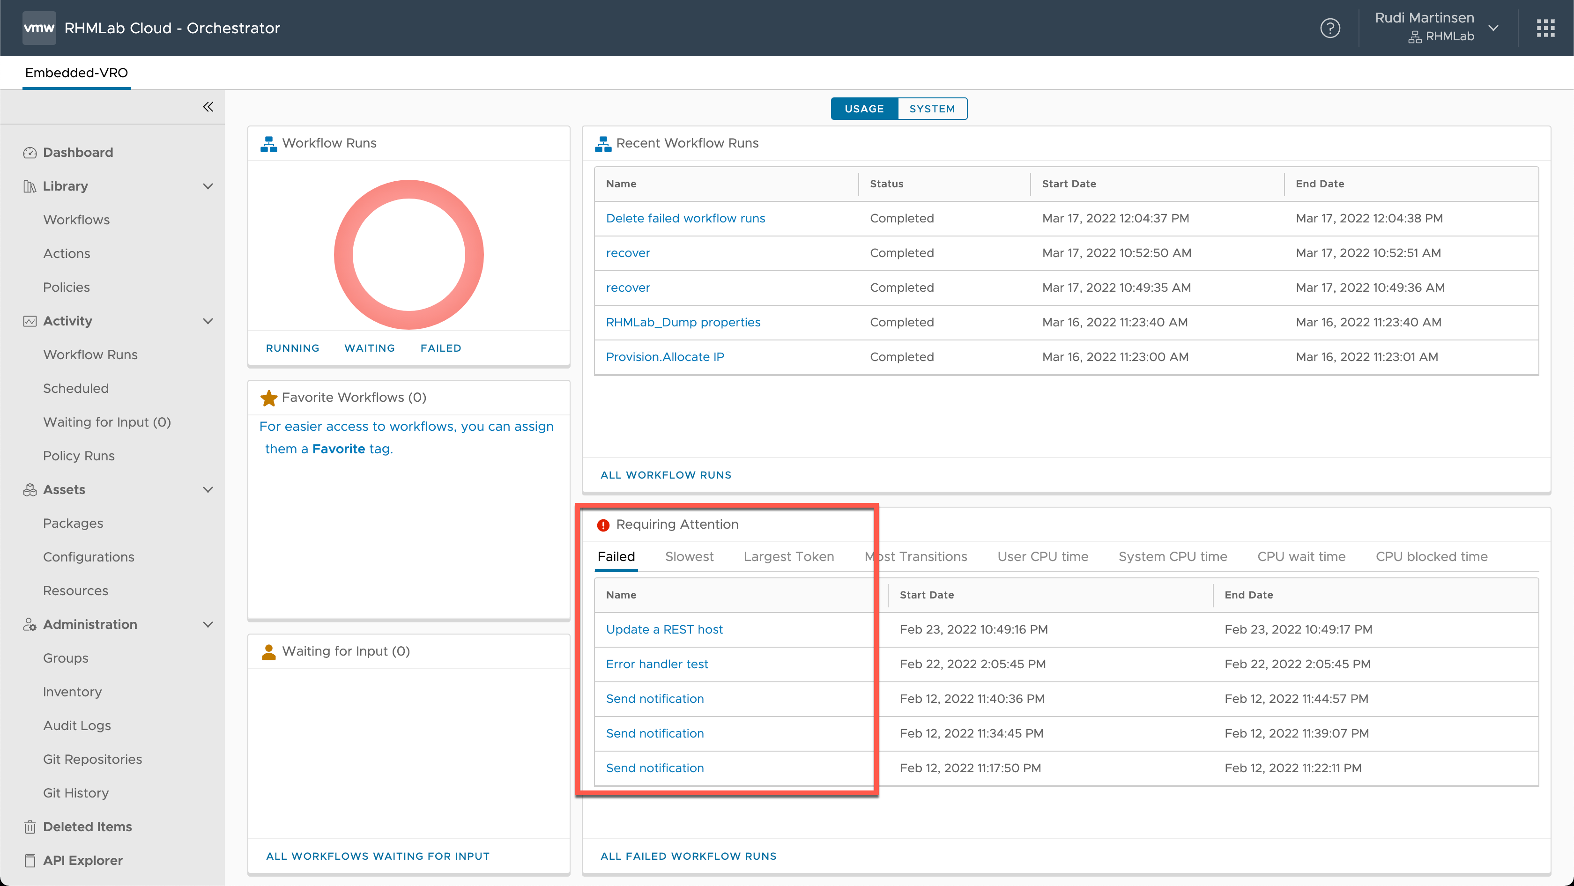
Task: Click the Requiring Attention red alert icon
Action: pyautogui.click(x=603, y=524)
